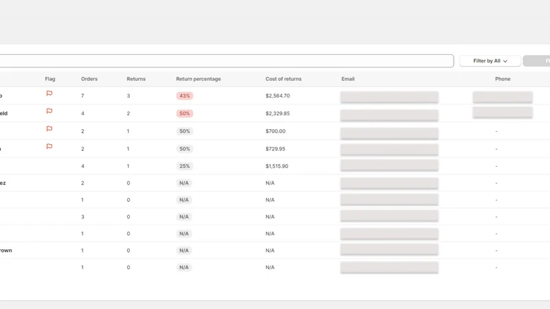Click the flag icon in the $2,564.70 row
550x309 pixels.
pyautogui.click(x=49, y=93)
